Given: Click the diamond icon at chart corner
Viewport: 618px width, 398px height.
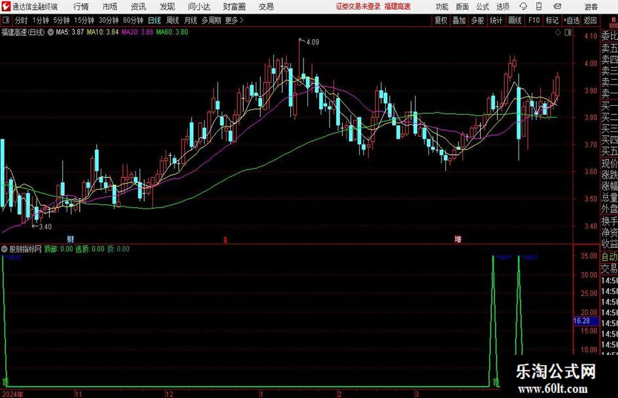Looking at the screenshot, I should (x=558, y=33).
